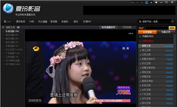Open the 音乐 menu item
Viewport: 177px width, 107px height.
pyautogui.click(x=76, y=22)
